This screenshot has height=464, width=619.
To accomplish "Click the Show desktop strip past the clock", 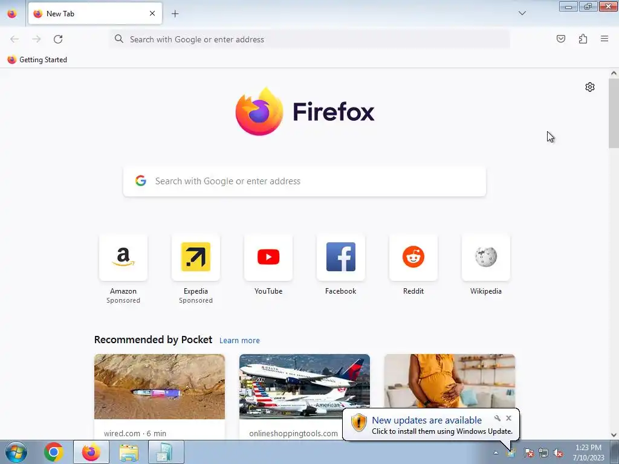I will coord(615,452).
